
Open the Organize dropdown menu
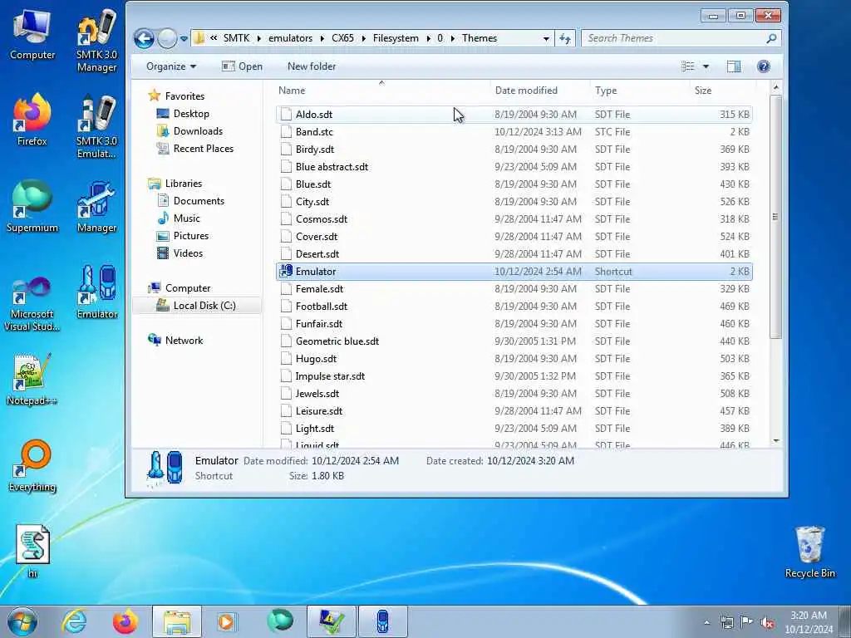pos(171,66)
